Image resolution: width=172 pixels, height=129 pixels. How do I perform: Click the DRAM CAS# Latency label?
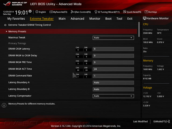pos(19,49)
